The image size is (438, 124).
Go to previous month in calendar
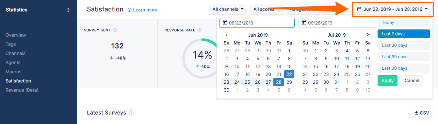(226, 35)
